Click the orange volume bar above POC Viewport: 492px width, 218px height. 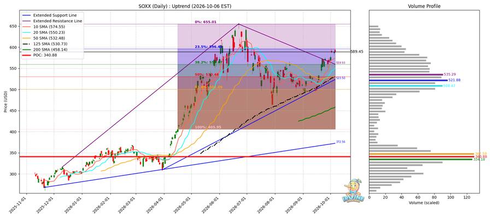tap(421, 154)
